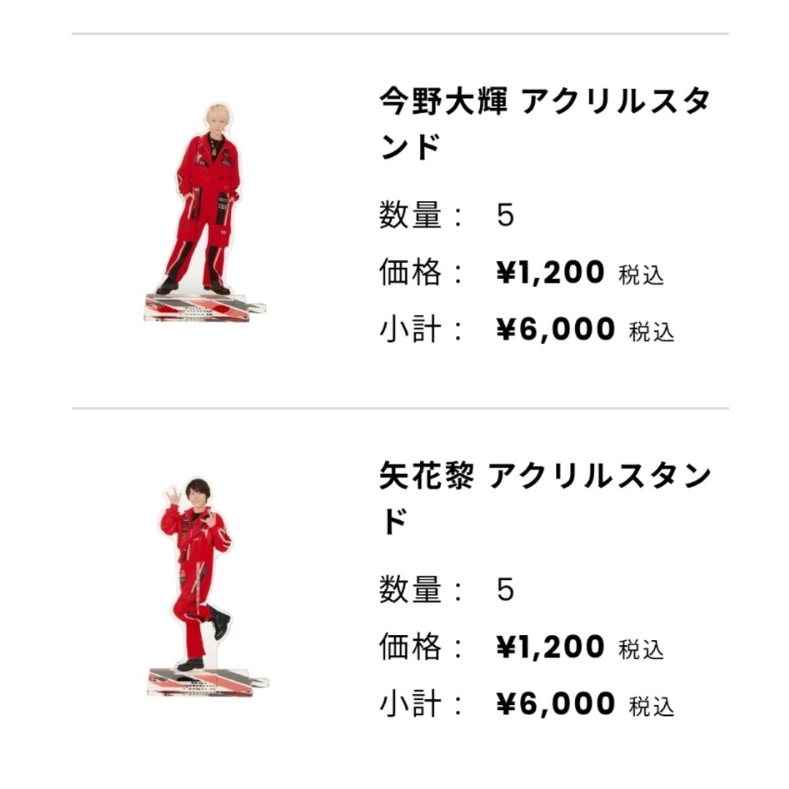The height and width of the screenshot is (789, 789).
Task: Select the quantity value 5 for 今野大輝
Action: pyautogui.click(x=506, y=216)
